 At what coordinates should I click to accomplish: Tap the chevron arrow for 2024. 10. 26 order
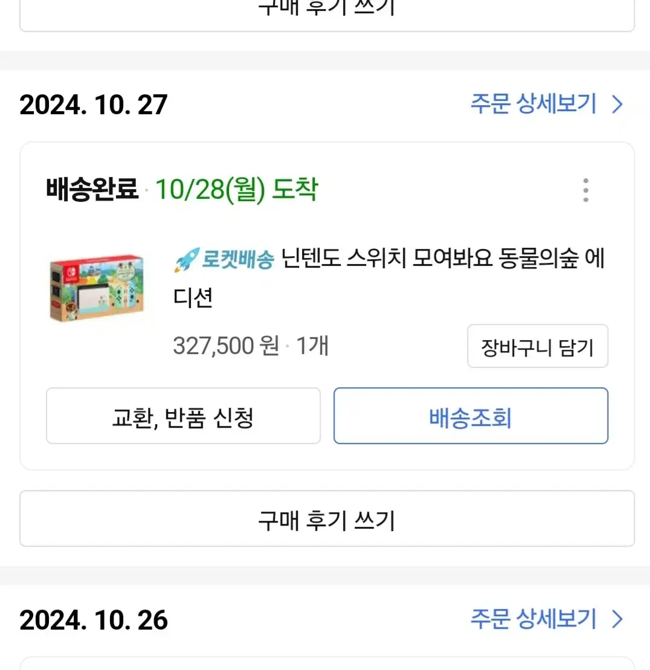617,619
